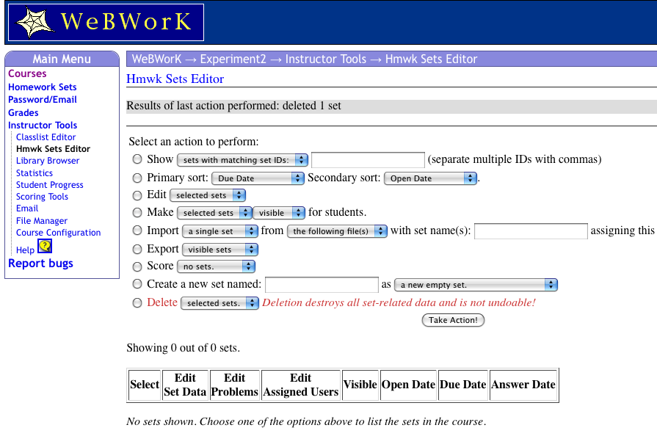The height and width of the screenshot is (436, 657).
Task: Click the 'Select' column header
Action: click(145, 385)
